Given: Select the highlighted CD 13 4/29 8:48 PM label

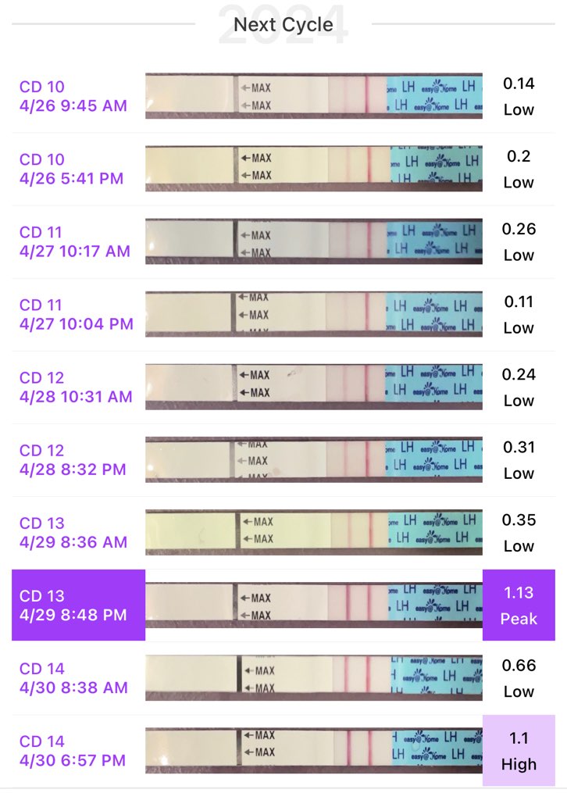Looking at the screenshot, I should coord(78,605).
